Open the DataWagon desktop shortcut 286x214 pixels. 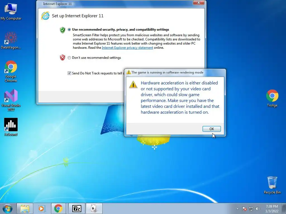pyautogui.click(x=11, y=41)
